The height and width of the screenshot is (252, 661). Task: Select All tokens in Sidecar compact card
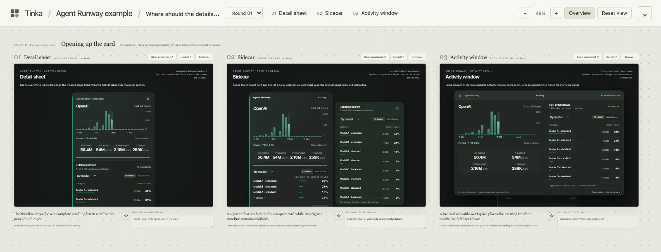tap(307, 171)
